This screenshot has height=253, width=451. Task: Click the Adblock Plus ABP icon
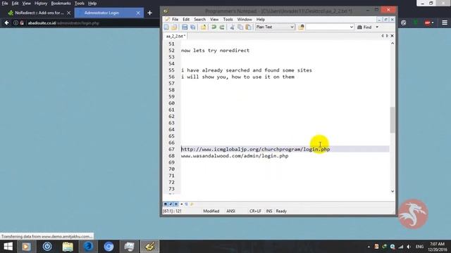(x=428, y=22)
